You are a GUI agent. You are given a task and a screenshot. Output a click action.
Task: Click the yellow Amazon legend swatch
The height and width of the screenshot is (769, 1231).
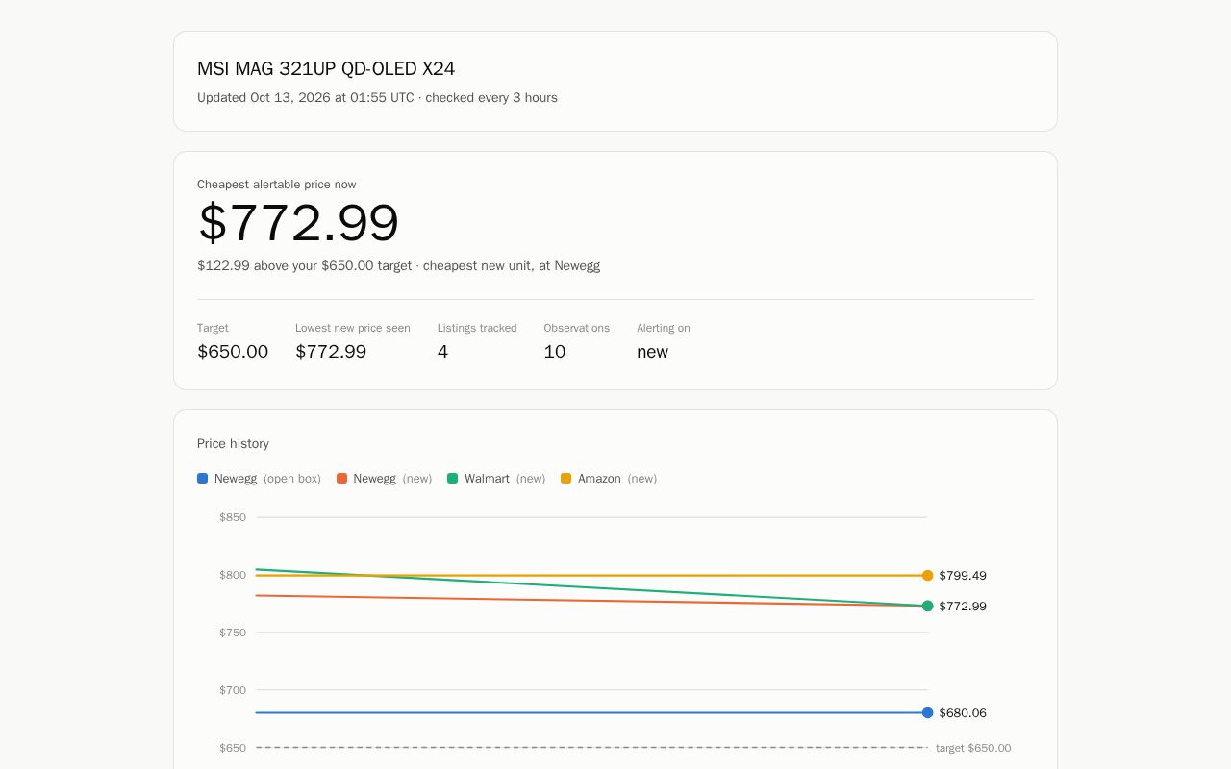click(565, 479)
